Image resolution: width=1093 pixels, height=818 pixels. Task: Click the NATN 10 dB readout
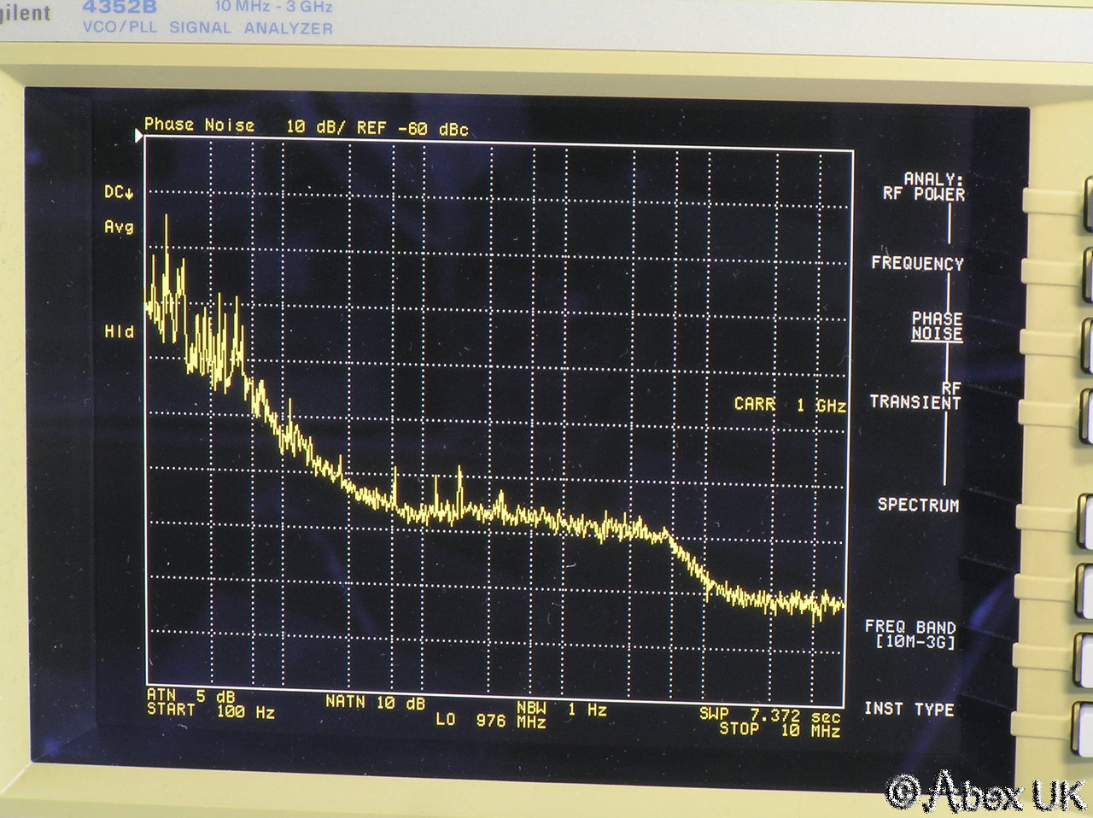(375, 703)
